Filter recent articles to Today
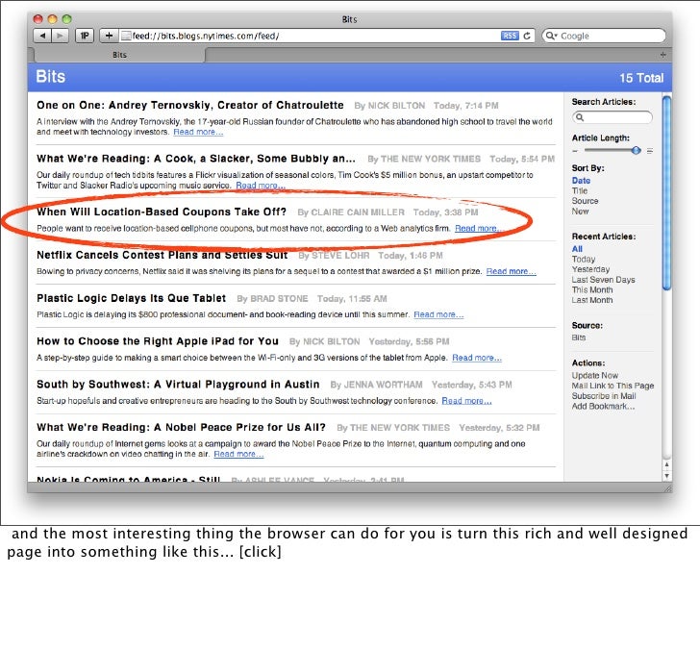This screenshot has width=700, height=649. [x=584, y=259]
